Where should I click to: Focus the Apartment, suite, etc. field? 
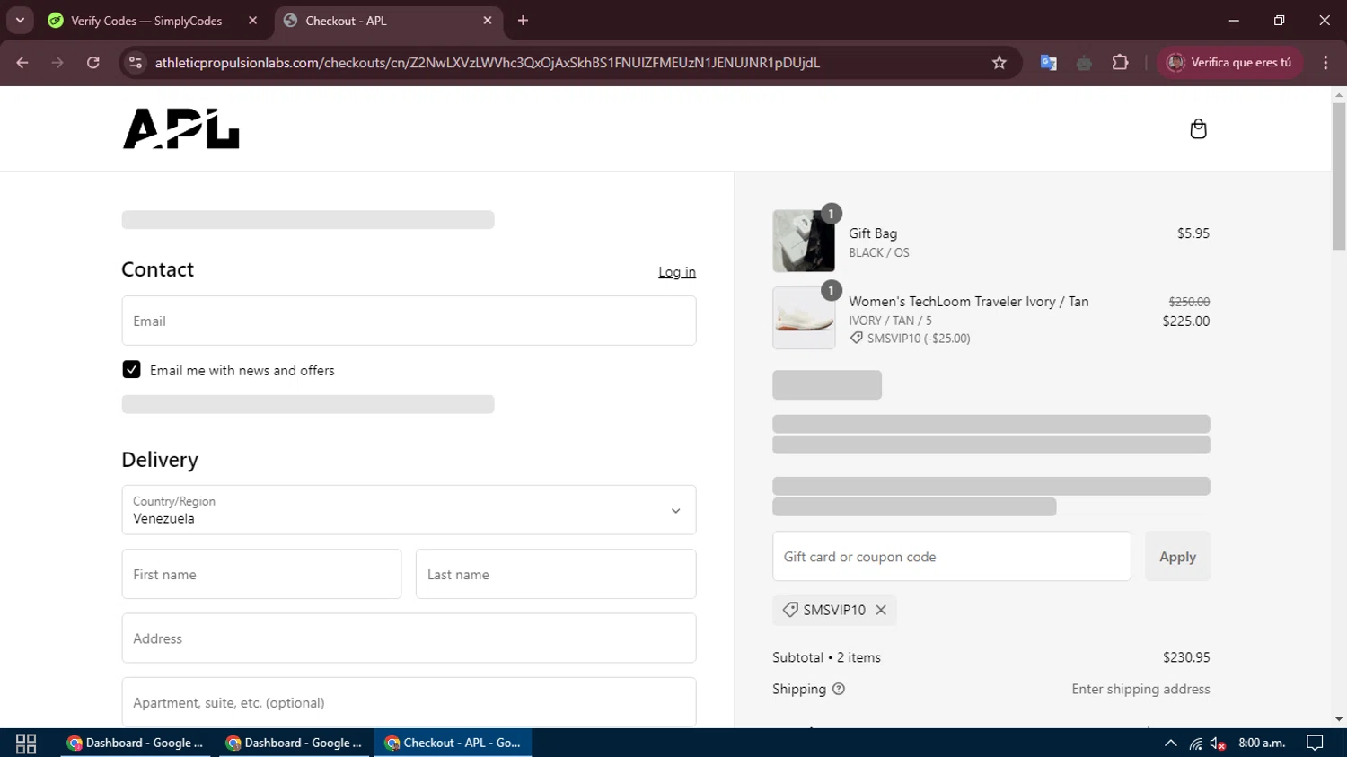point(409,702)
